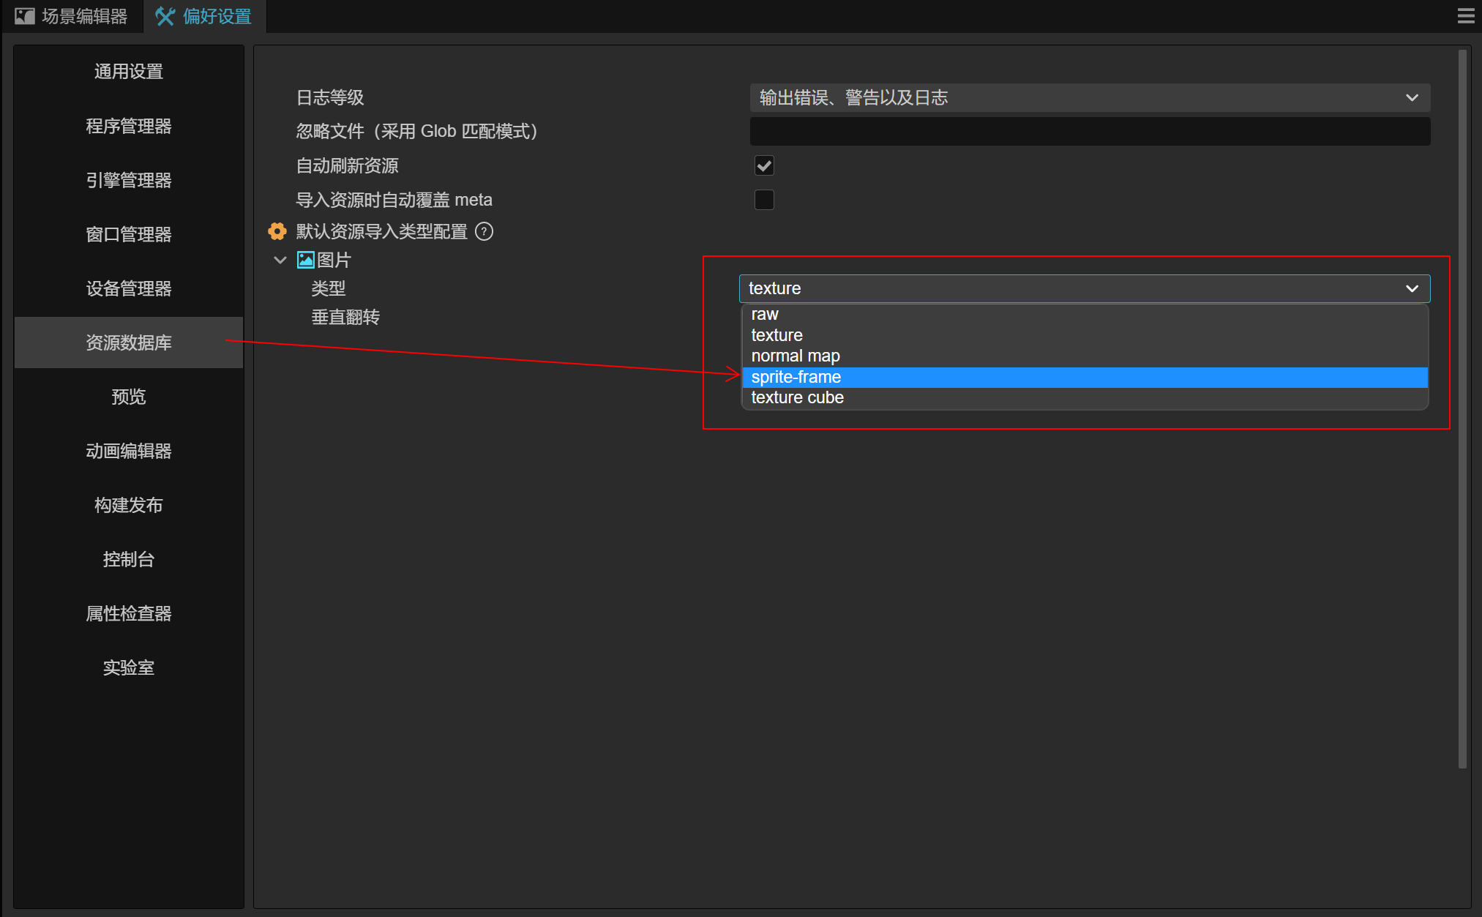
Task: Open 构建发布 in sidebar
Action: coord(129,505)
